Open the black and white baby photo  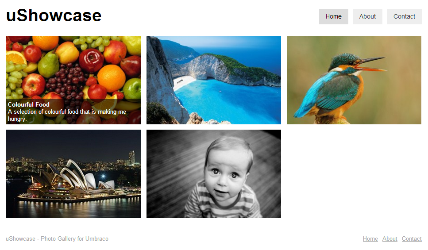coord(214,174)
